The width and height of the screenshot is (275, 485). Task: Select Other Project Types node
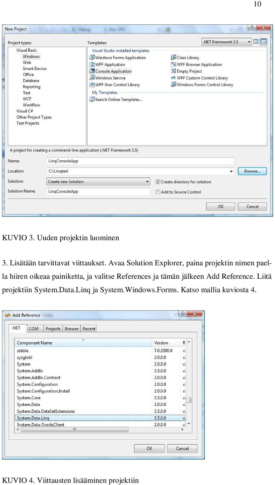[x=34, y=117]
